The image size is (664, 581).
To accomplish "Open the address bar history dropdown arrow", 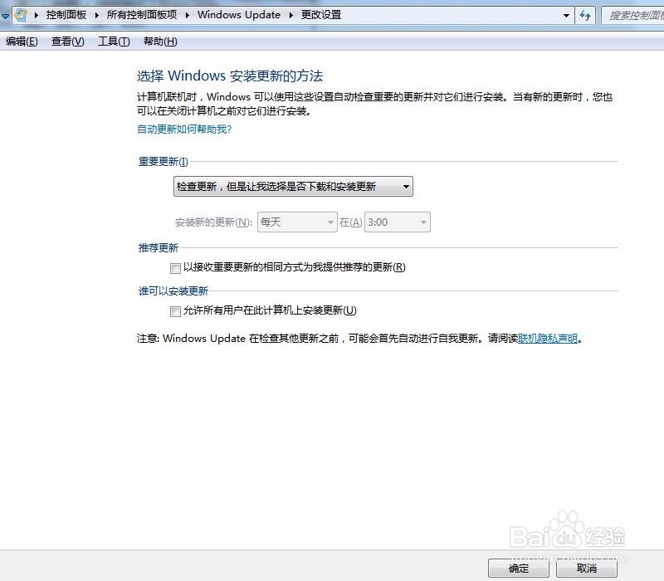I will coord(566,14).
